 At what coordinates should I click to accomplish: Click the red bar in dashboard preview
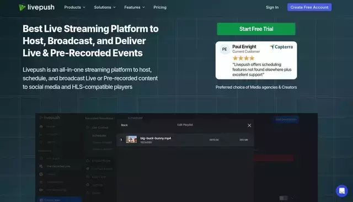coord(274,158)
